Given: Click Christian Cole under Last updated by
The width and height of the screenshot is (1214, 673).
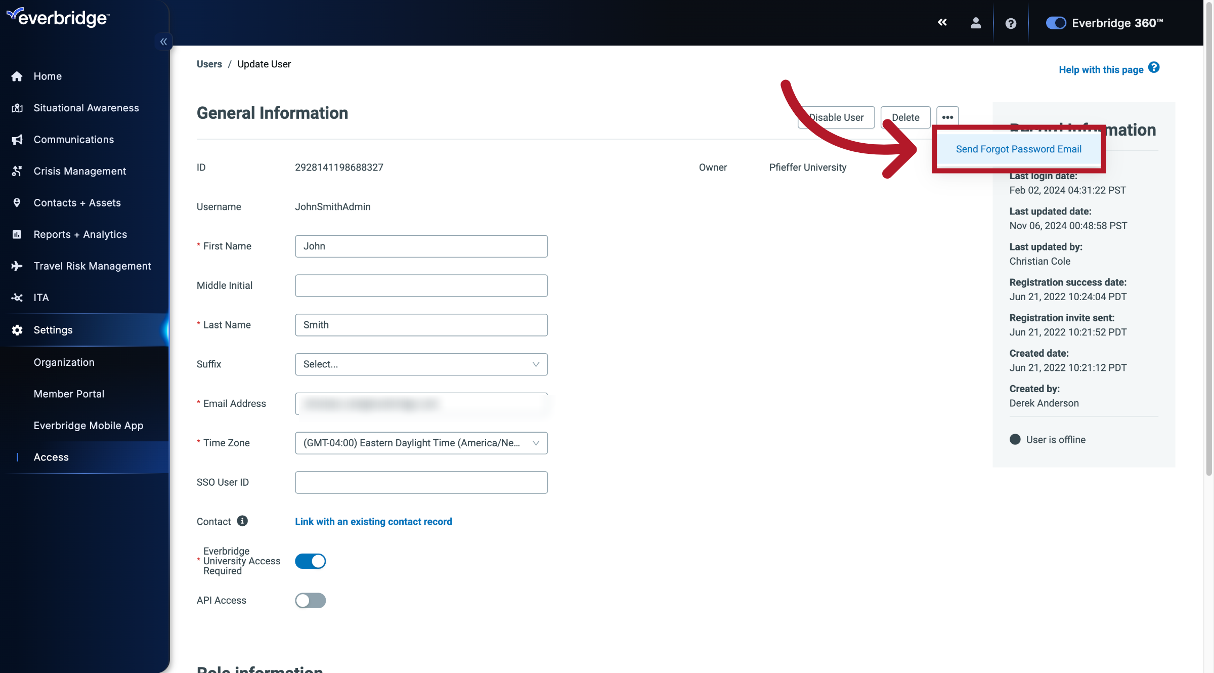Looking at the screenshot, I should 1040,261.
